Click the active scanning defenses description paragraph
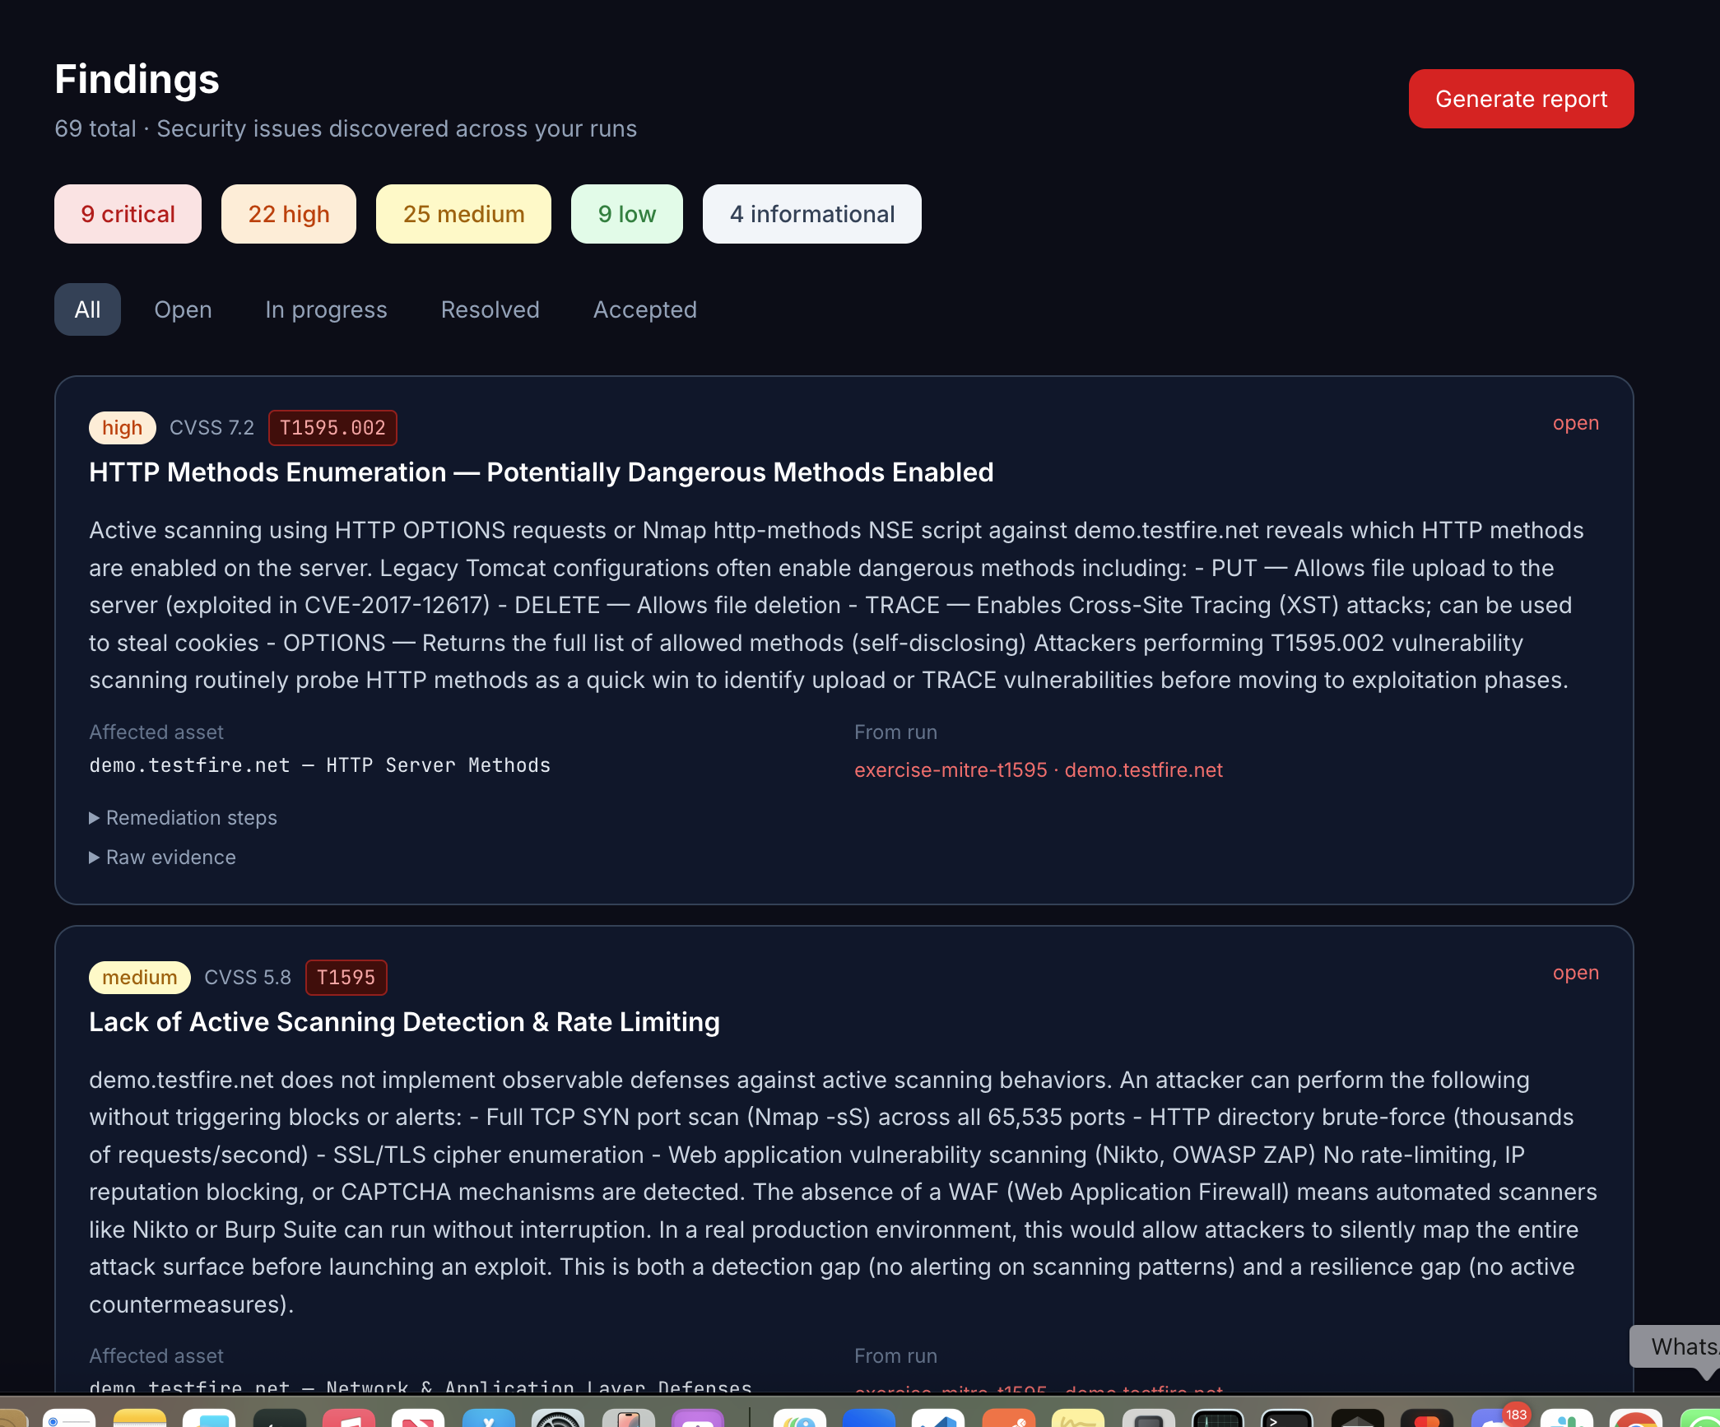Screen dimensions: 1720x1427 [843, 1192]
